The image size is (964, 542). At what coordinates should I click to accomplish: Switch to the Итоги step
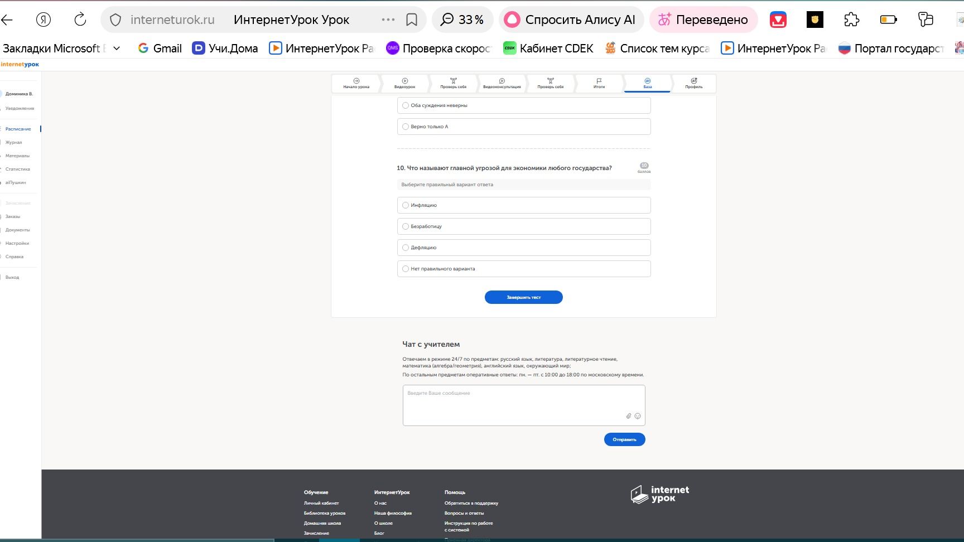[x=599, y=84]
